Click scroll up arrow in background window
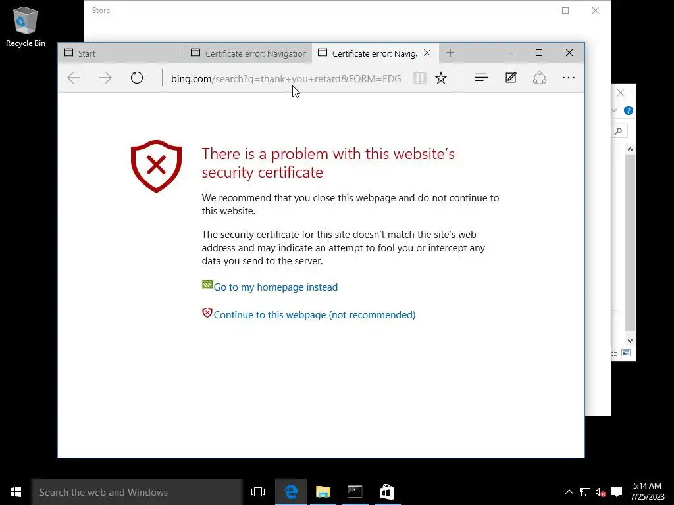This screenshot has height=505, width=674. click(x=630, y=150)
